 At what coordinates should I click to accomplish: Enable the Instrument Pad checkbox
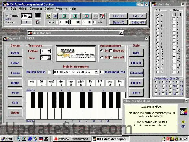click(102, 72)
